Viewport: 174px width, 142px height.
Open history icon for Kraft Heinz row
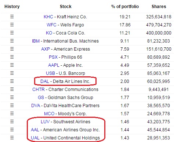click(x=12, y=17)
